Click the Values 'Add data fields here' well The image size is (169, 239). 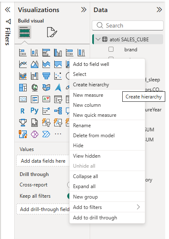tap(43, 161)
